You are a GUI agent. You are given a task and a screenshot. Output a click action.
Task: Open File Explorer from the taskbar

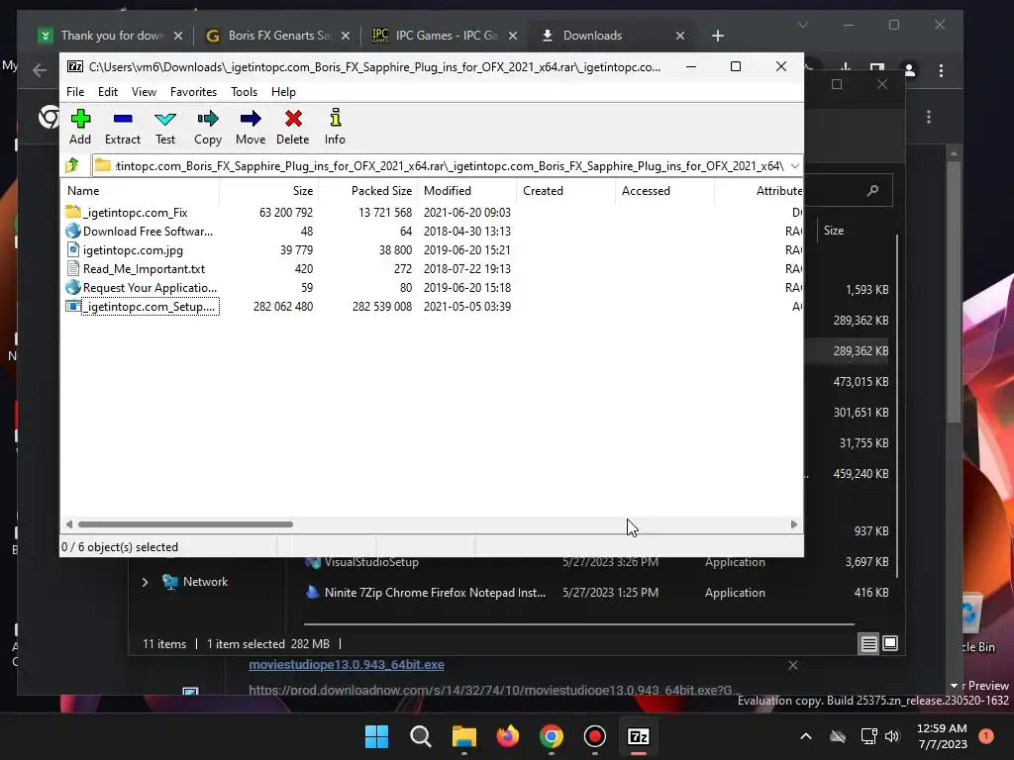(x=463, y=736)
